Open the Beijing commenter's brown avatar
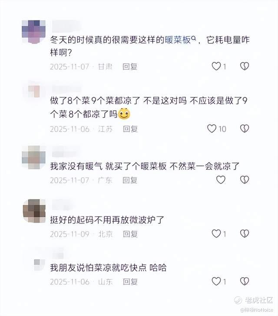The image size is (278, 316). 34,211
